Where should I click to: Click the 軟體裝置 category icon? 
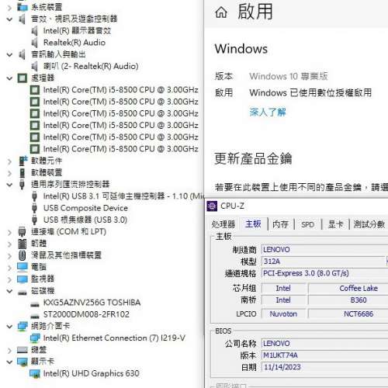[23, 173]
